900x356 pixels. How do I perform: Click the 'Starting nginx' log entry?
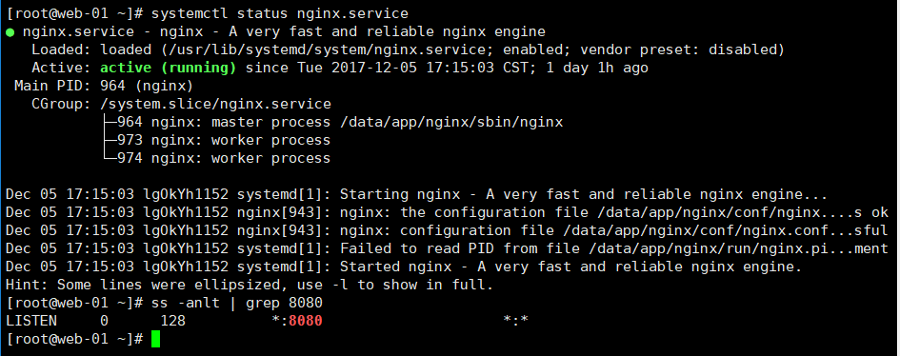click(417, 194)
